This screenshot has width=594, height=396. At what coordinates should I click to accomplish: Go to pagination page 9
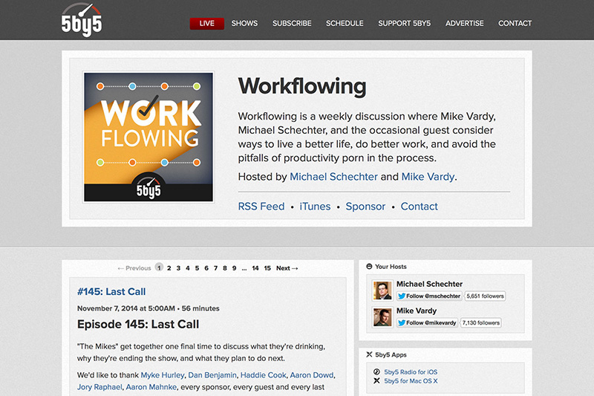[234, 268]
